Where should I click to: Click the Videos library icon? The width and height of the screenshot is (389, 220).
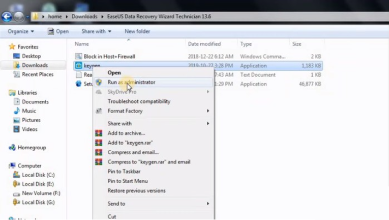[16, 129]
